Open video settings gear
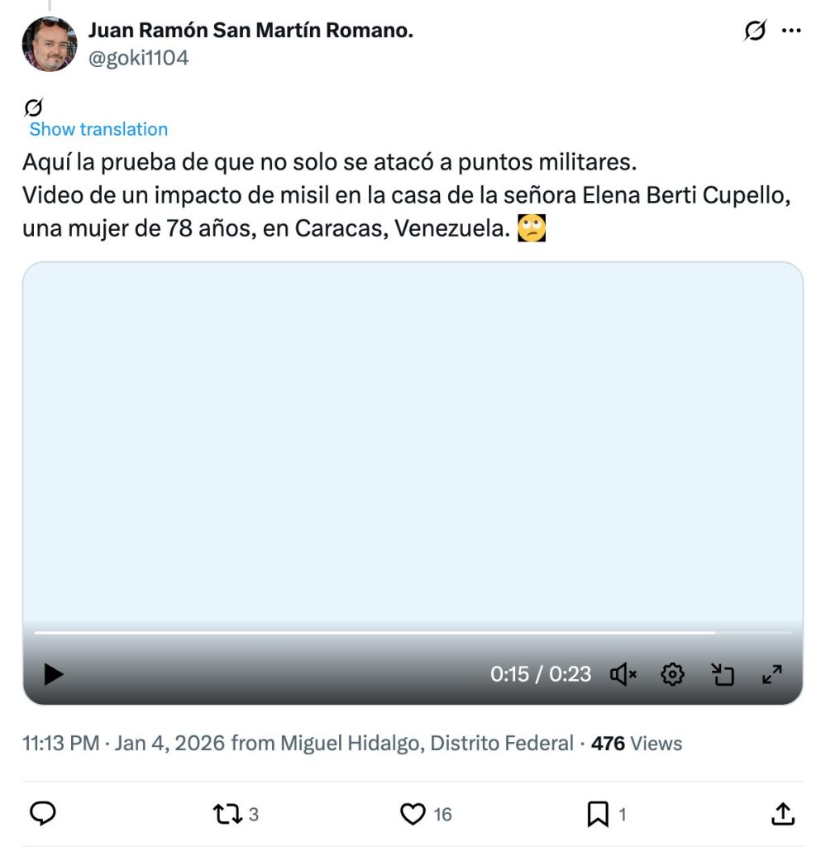Image resolution: width=826 pixels, height=847 pixels. click(x=673, y=674)
